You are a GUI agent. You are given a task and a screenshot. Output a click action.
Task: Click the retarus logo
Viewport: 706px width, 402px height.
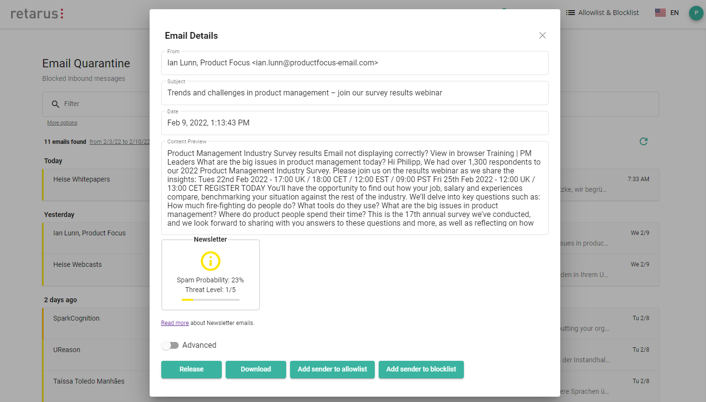37,14
